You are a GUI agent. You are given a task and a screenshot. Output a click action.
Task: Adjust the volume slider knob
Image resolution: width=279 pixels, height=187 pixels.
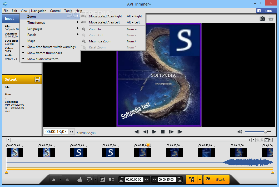tap(265, 132)
